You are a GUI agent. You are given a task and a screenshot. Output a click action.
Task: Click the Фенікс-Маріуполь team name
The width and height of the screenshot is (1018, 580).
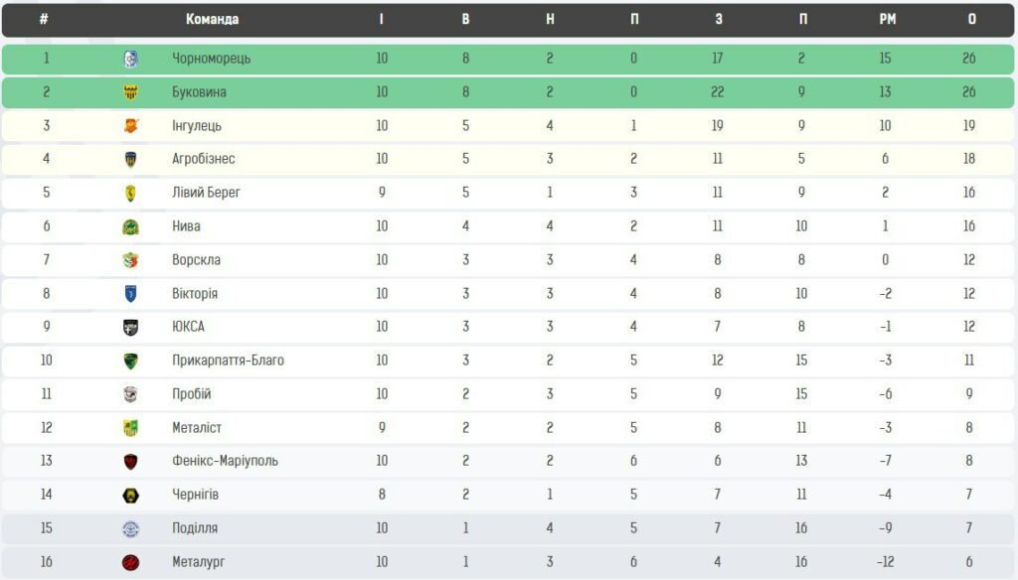225,461
